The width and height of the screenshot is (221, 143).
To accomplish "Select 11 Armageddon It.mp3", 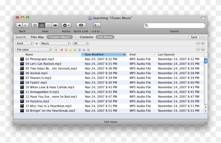I will (x=109, y=92).
